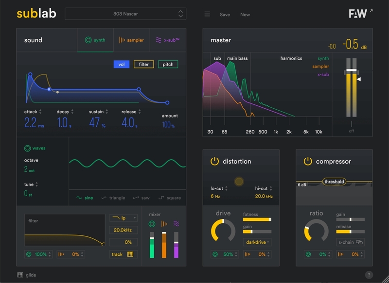
Task: Open the help question mark icon
Action: tap(369, 275)
